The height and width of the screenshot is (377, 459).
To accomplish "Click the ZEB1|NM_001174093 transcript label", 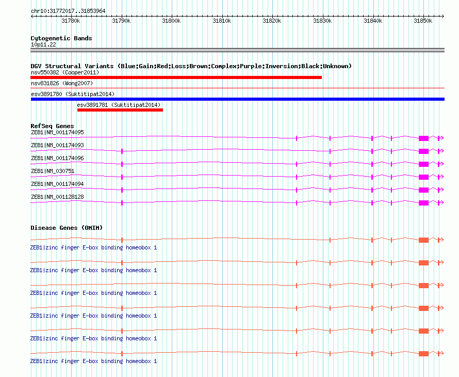I will tap(57, 145).
